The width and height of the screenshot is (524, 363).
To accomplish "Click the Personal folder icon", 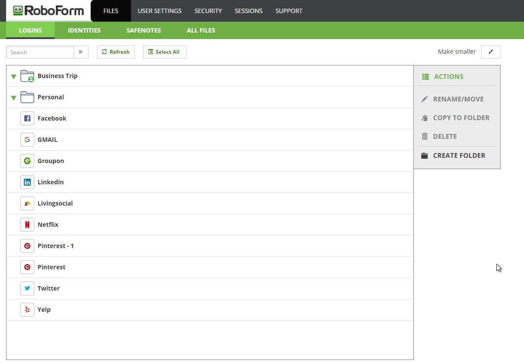I will click(27, 97).
